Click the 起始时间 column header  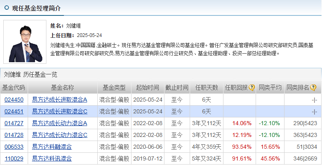point(148,88)
